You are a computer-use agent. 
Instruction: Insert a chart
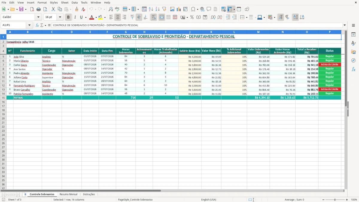(x=179, y=9)
